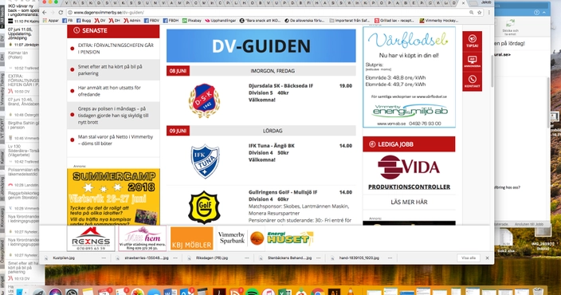
Task: Click the red TIPSA! megaphone icon
Action: [472, 41]
